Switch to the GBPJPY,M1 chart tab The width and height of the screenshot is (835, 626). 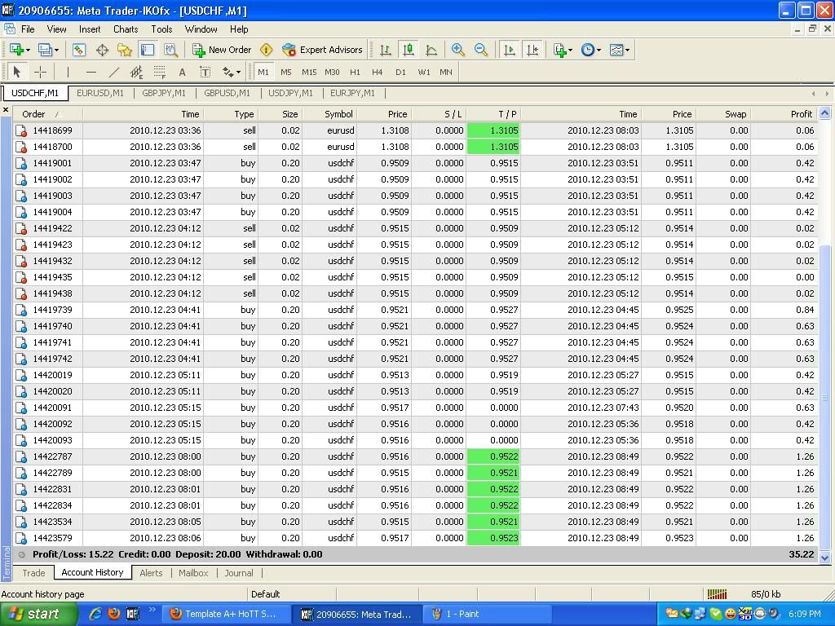click(164, 93)
